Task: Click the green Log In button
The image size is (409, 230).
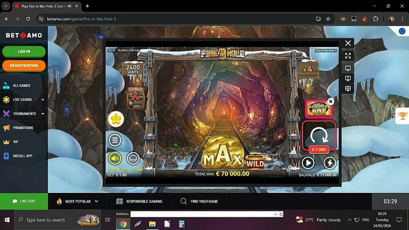Action: pyautogui.click(x=24, y=52)
